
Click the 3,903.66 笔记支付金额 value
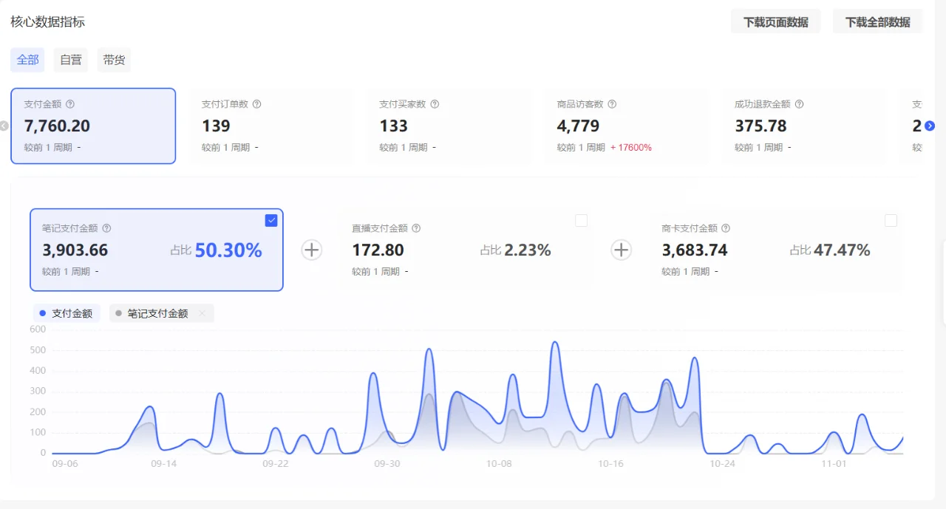tap(75, 250)
